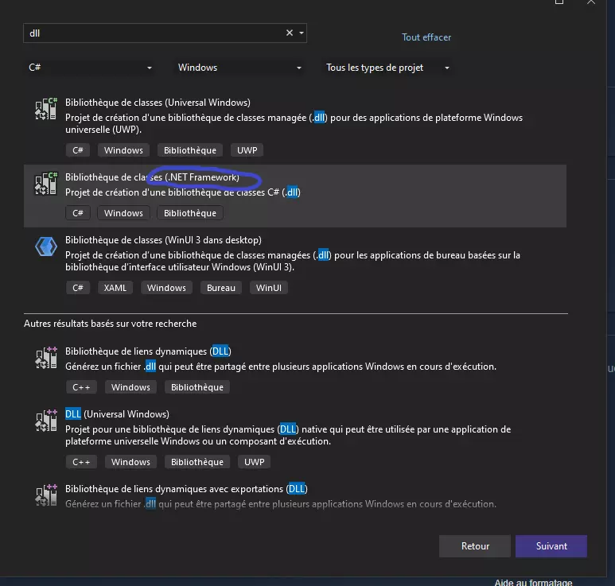Click Bibliothèque tag under DLL (Universal Windows)
This screenshot has height=586, width=615.
pyautogui.click(x=197, y=462)
